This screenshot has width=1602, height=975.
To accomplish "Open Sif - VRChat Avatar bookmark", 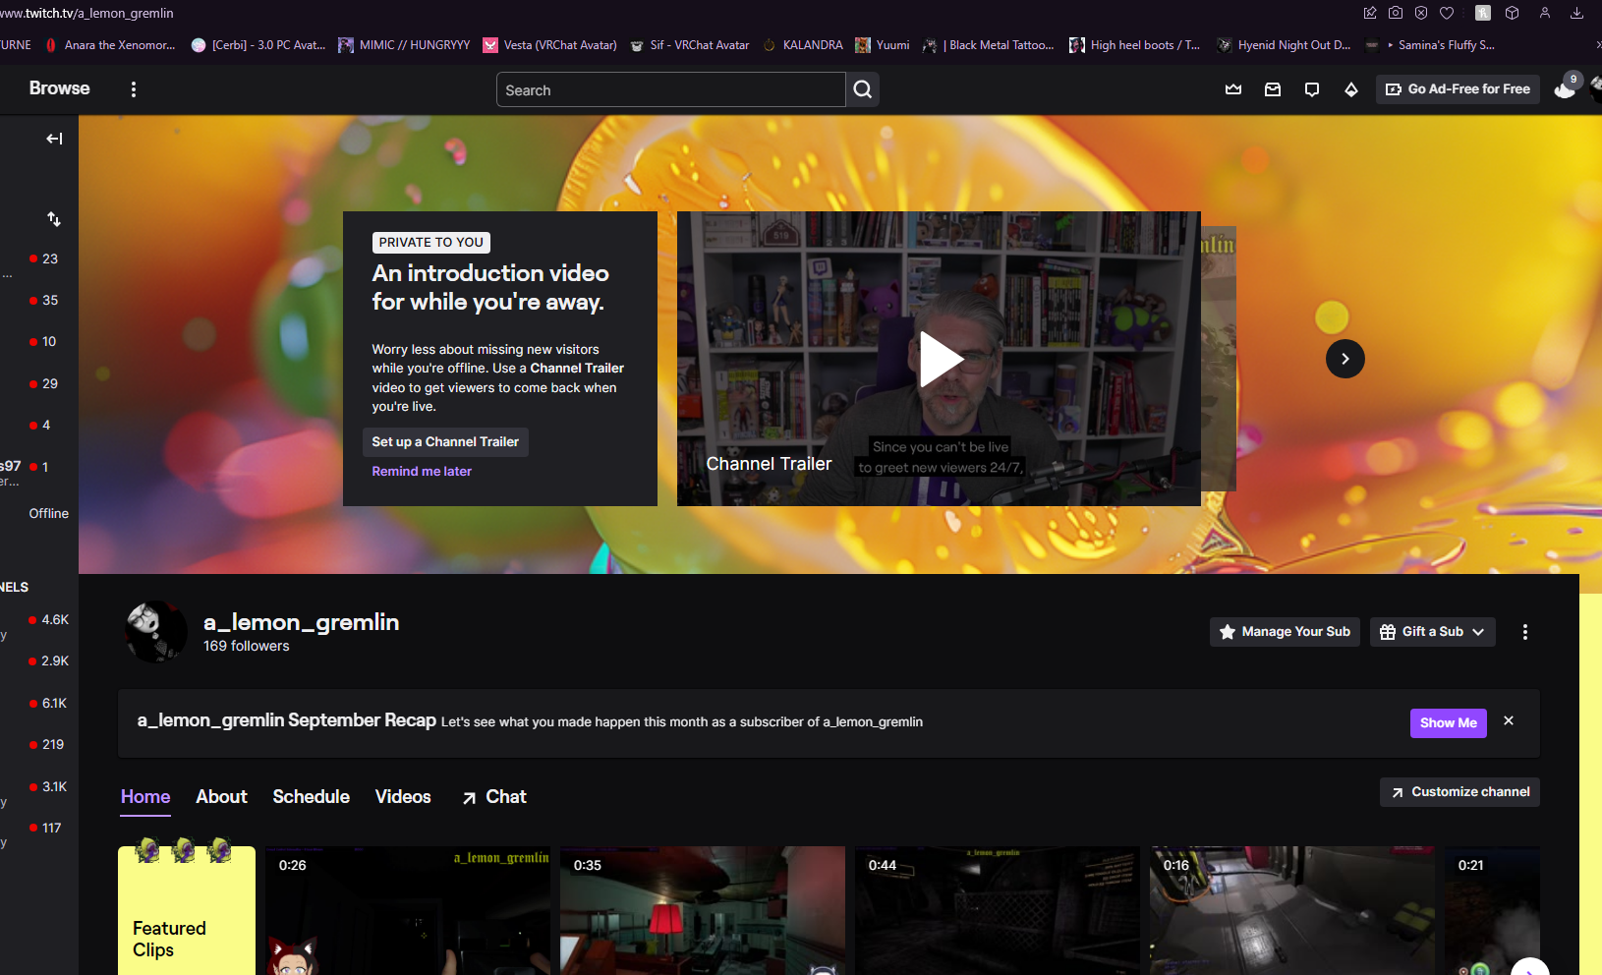I will (689, 45).
